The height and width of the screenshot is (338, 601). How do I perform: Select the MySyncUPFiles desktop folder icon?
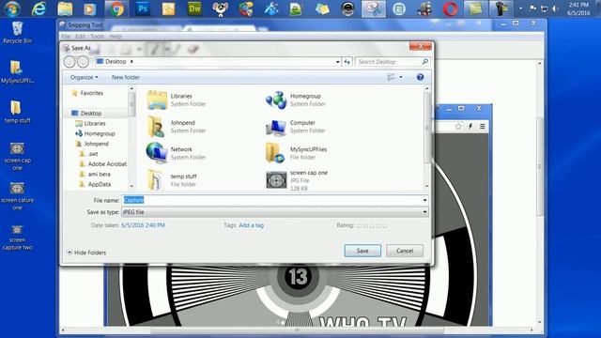[17, 72]
